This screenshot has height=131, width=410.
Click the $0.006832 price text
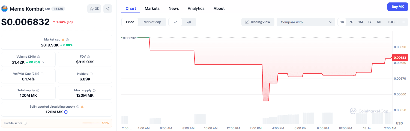[25, 22]
